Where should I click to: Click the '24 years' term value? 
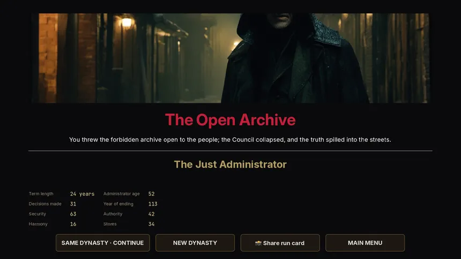pos(82,194)
